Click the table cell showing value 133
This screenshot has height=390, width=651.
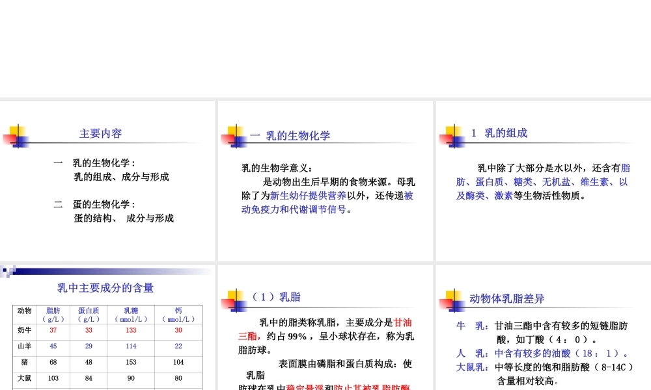(130, 330)
